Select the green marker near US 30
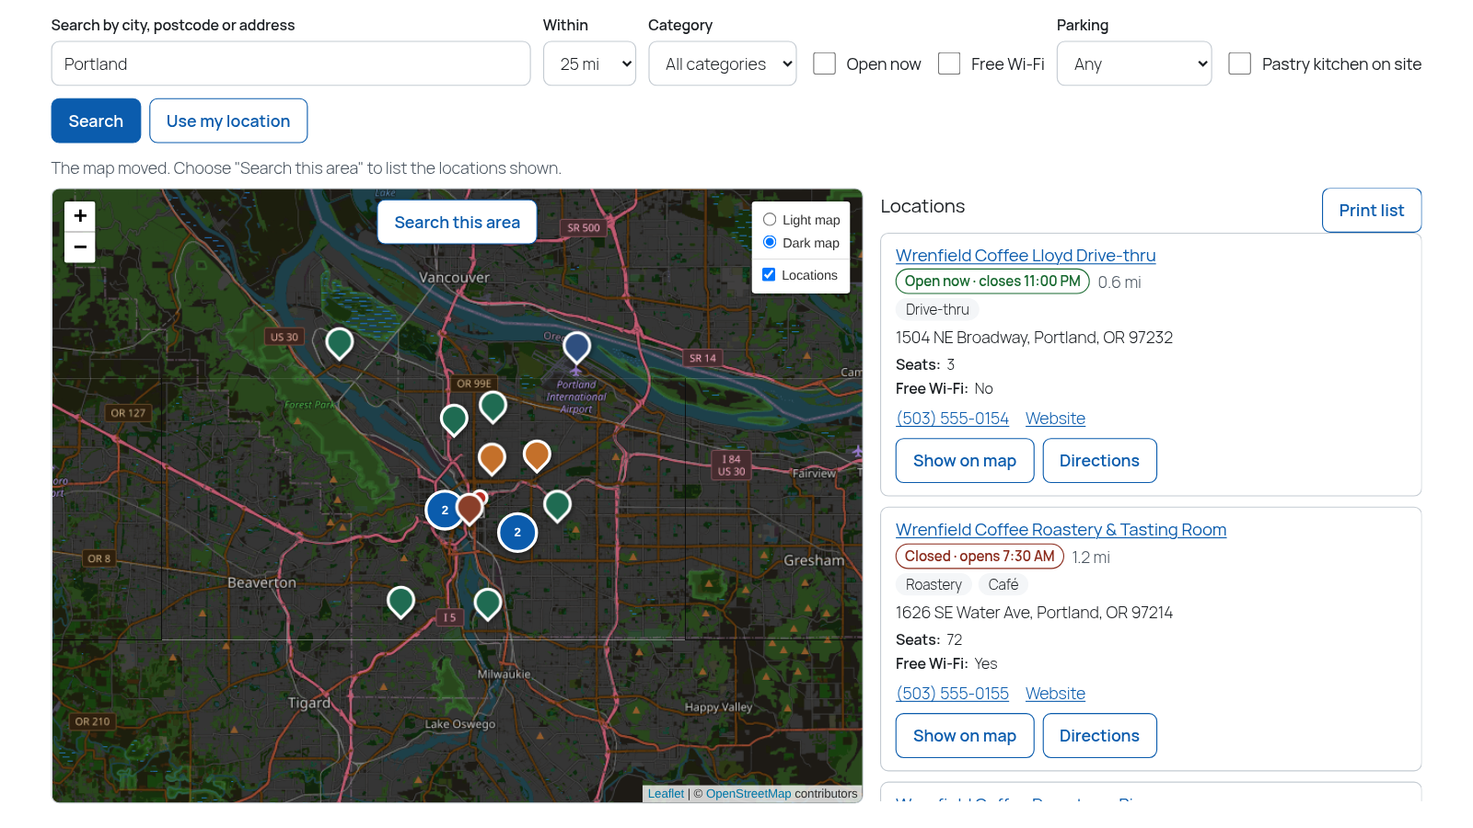This screenshot has height=828, width=1473. (x=340, y=344)
